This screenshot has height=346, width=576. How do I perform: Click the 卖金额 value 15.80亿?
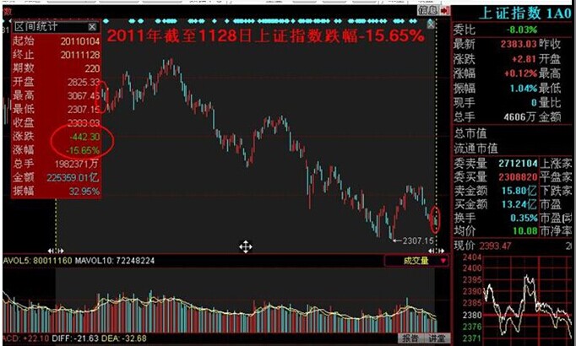(x=519, y=191)
